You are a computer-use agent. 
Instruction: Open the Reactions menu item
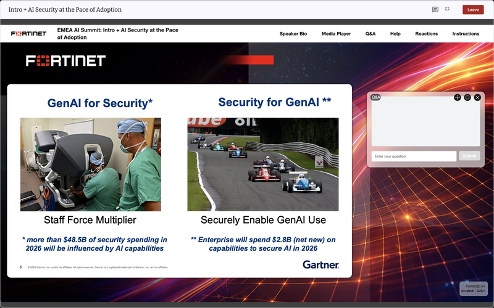coord(426,34)
